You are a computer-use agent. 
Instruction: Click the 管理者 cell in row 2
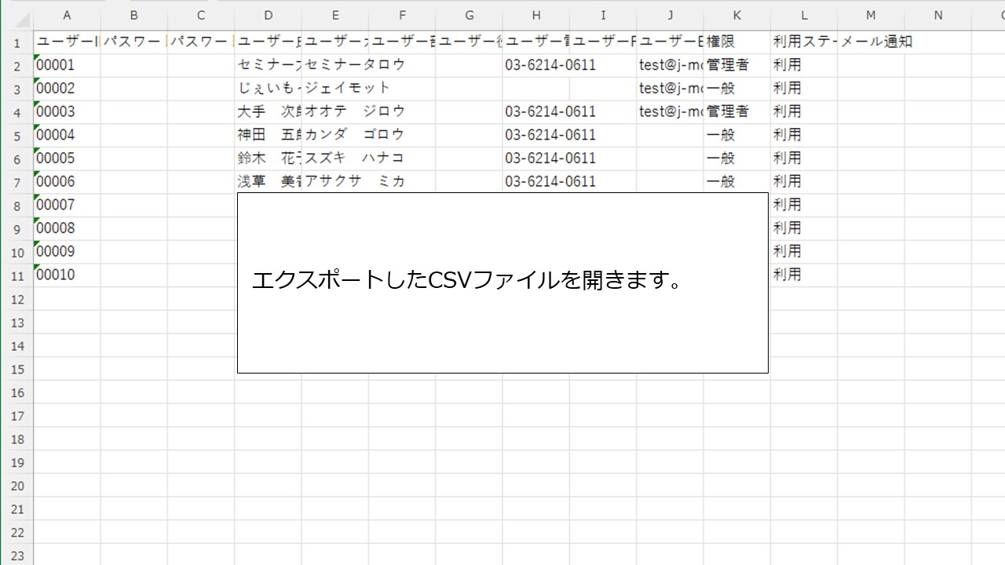pyautogui.click(x=737, y=65)
